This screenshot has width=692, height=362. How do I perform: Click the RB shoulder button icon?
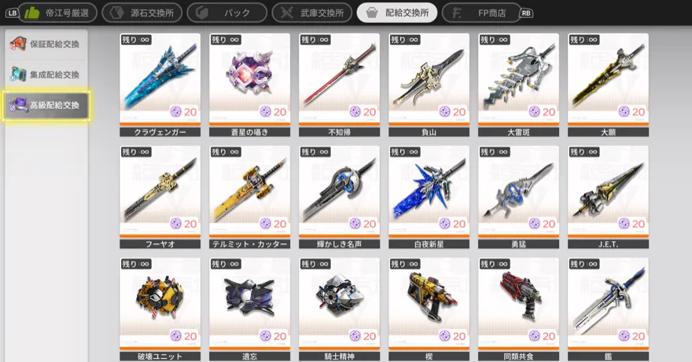[x=526, y=13]
